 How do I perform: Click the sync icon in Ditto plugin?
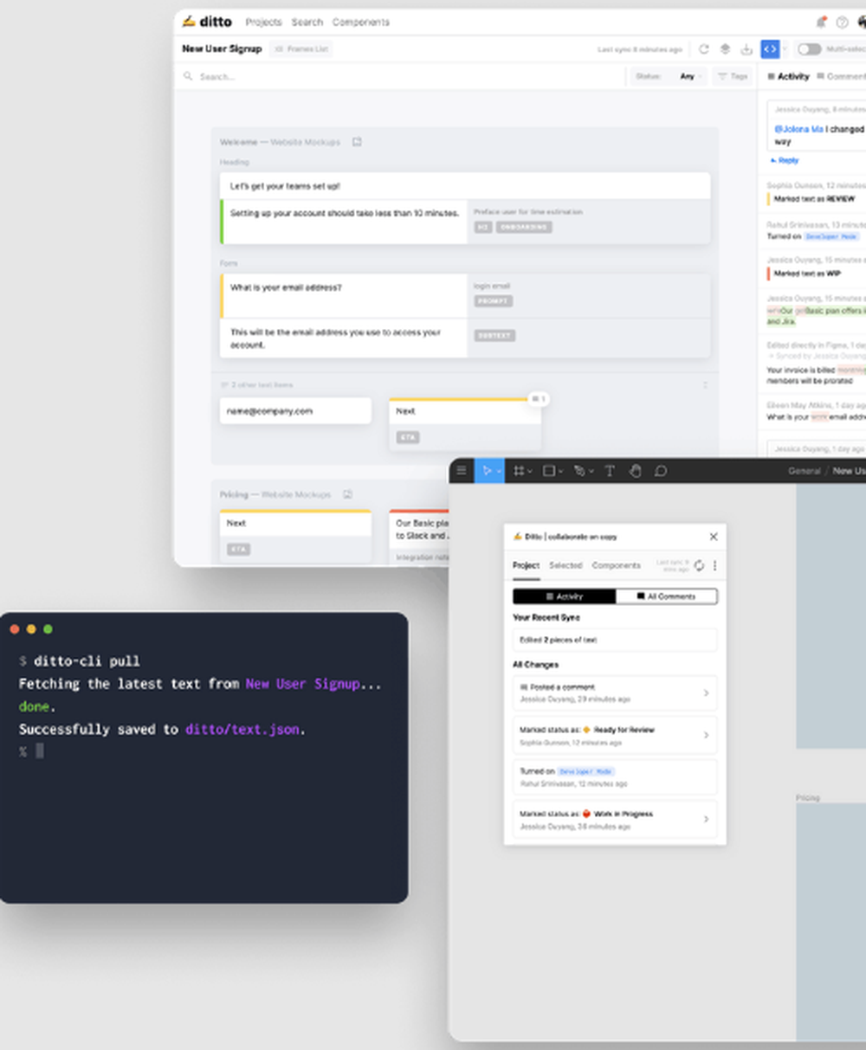pyautogui.click(x=699, y=565)
